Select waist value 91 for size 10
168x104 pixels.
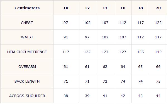[66, 37]
